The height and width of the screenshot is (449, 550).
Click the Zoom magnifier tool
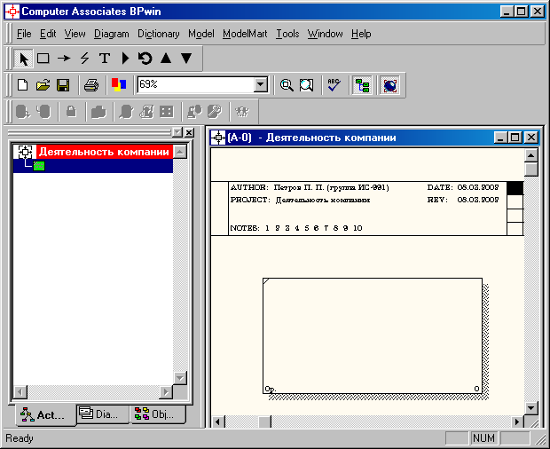coord(287,85)
